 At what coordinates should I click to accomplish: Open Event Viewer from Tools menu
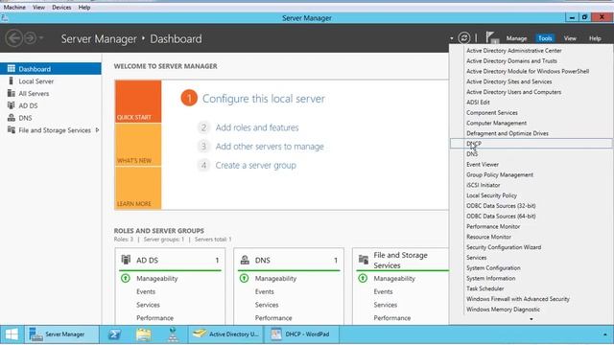[x=483, y=164]
